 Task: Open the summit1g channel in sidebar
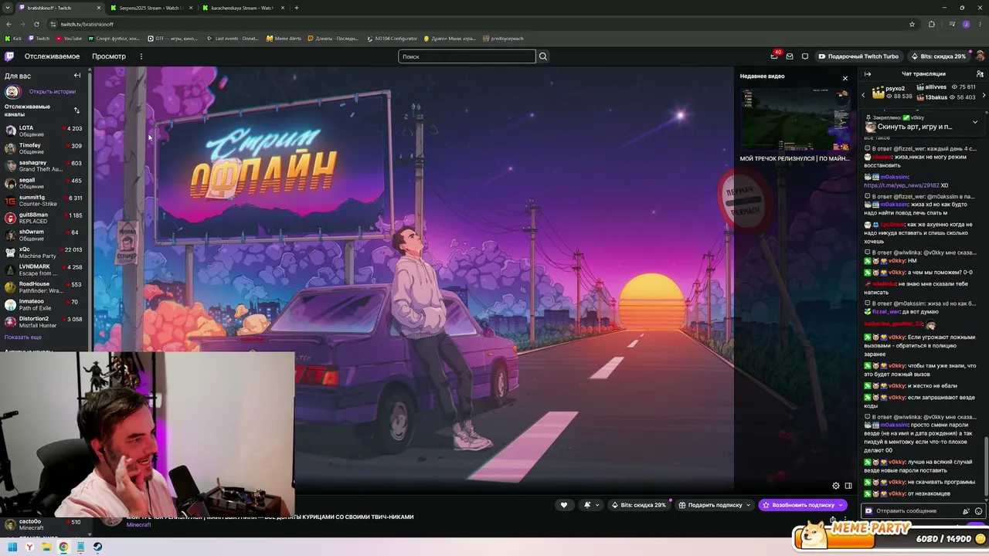click(x=46, y=201)
